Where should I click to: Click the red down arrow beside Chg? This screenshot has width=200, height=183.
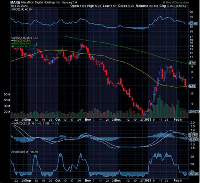pos(187,6)
